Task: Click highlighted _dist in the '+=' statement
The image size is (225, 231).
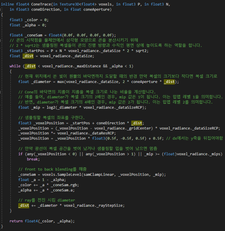Action: 24,206
